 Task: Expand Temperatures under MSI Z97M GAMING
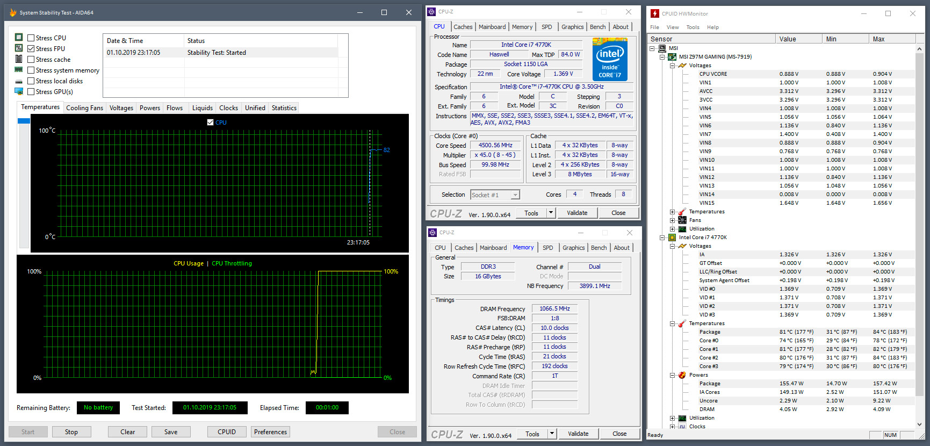672,212
